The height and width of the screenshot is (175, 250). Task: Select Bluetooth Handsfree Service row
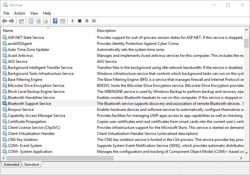tap(122, 97)
